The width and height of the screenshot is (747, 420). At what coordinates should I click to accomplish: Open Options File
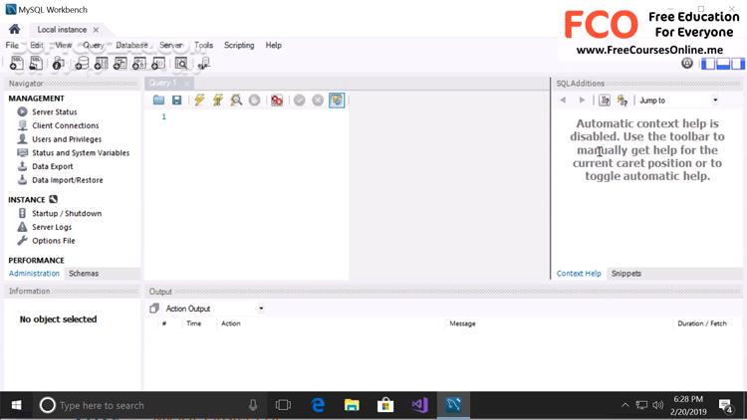click(x=54, y=241)
